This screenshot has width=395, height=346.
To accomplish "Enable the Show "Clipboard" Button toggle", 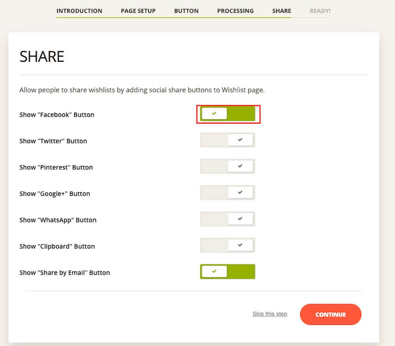I will [x=227, y=246].
